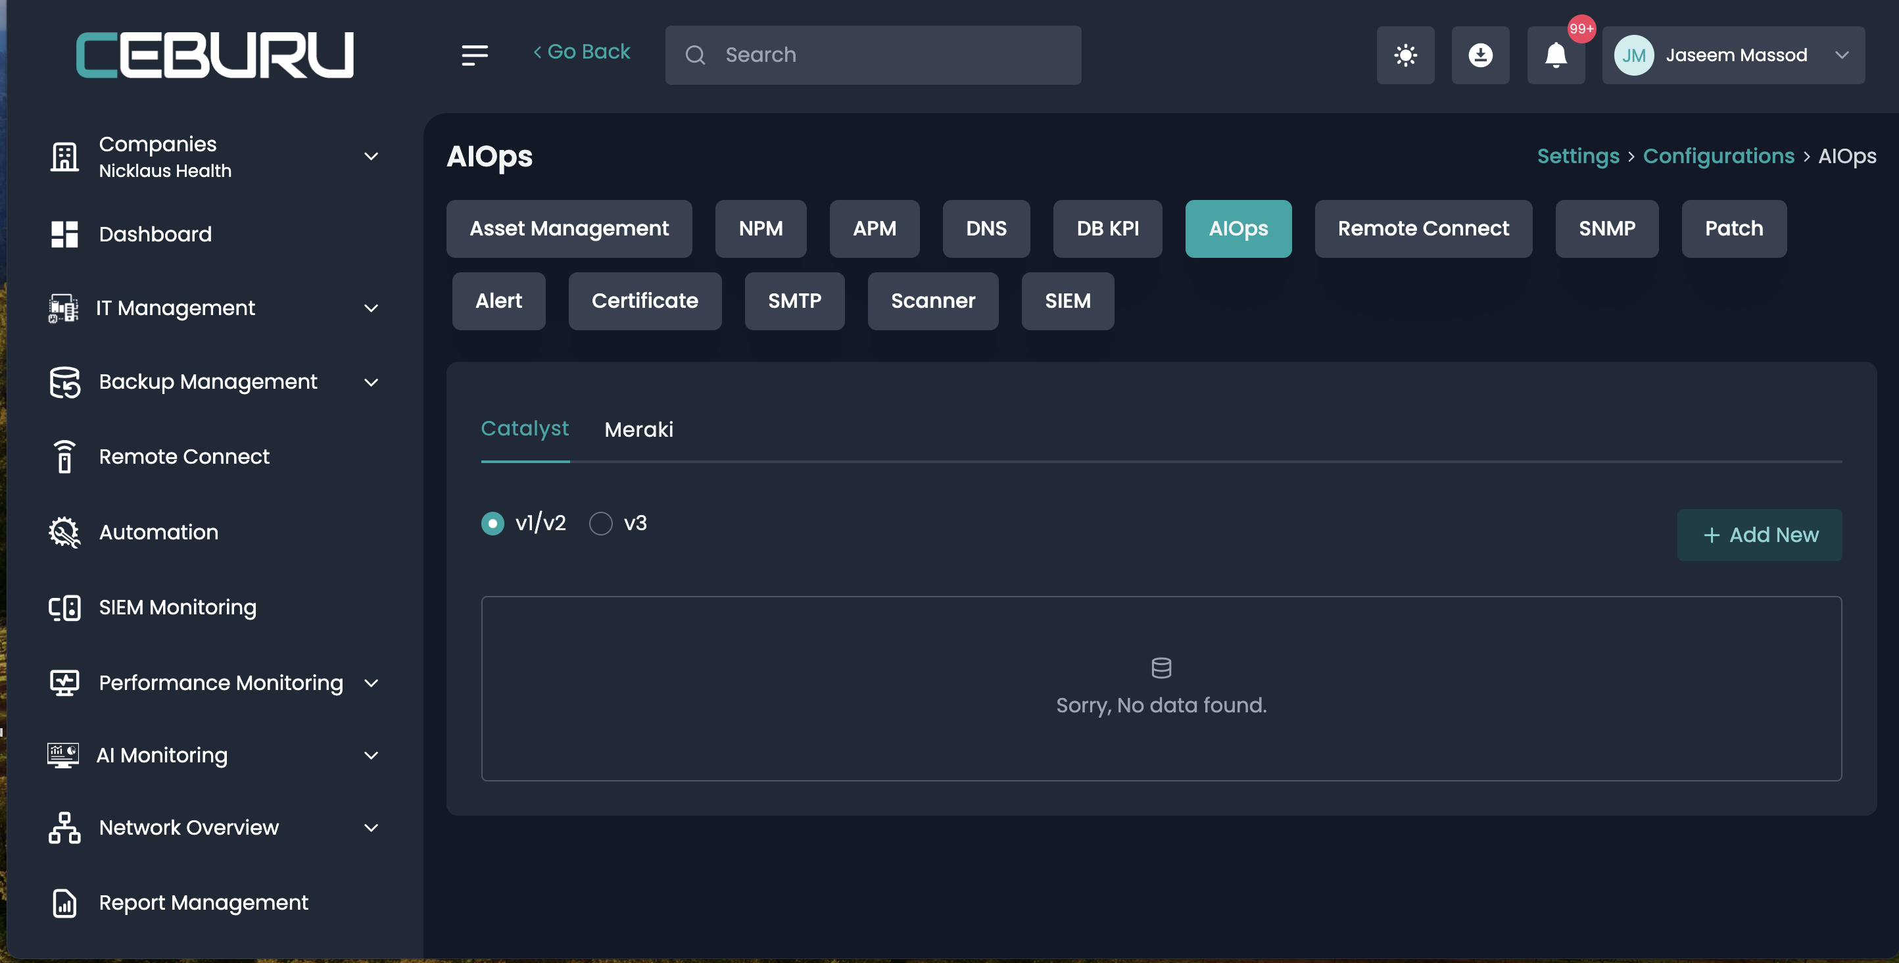Open Report Management sidebar item

tap(203, 902)
